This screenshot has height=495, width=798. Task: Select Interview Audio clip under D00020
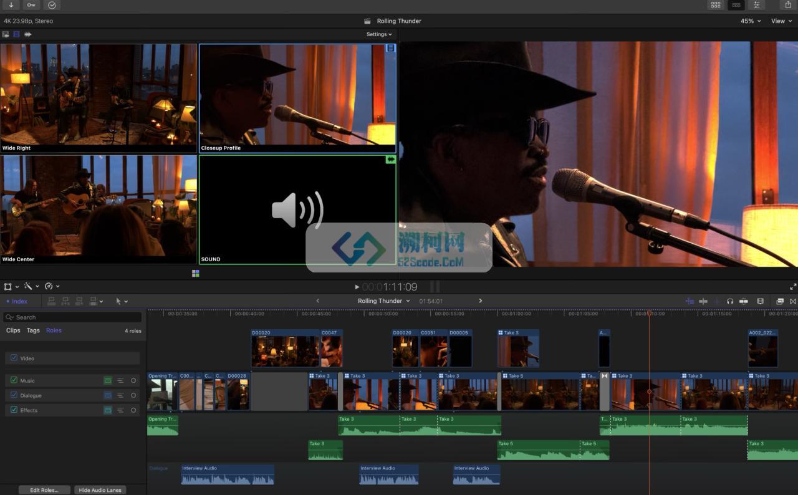[228, 474]
